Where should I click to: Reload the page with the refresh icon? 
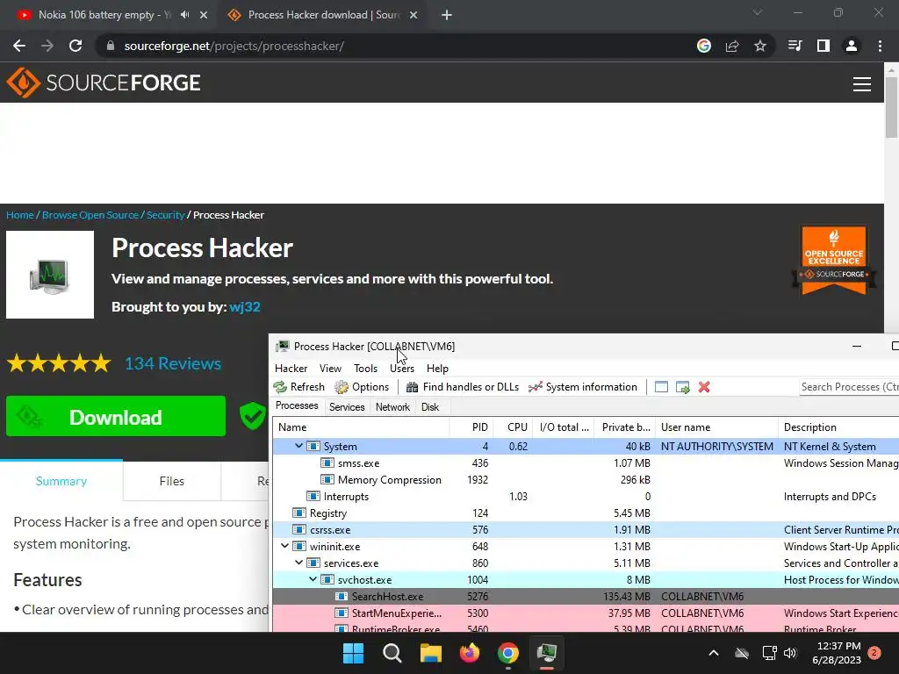point(76,46)
